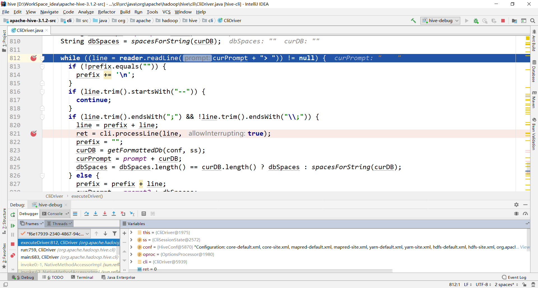Open the Event Log button
538x288 pixels.
(514, 277)
